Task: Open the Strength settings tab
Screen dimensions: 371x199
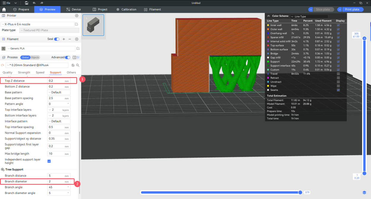Action: (24, 73)
